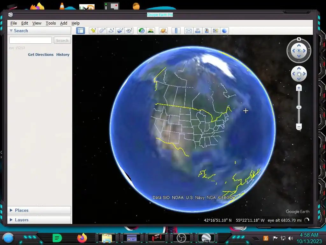Select the Add Polygon tool

click(x=102, y=31)
